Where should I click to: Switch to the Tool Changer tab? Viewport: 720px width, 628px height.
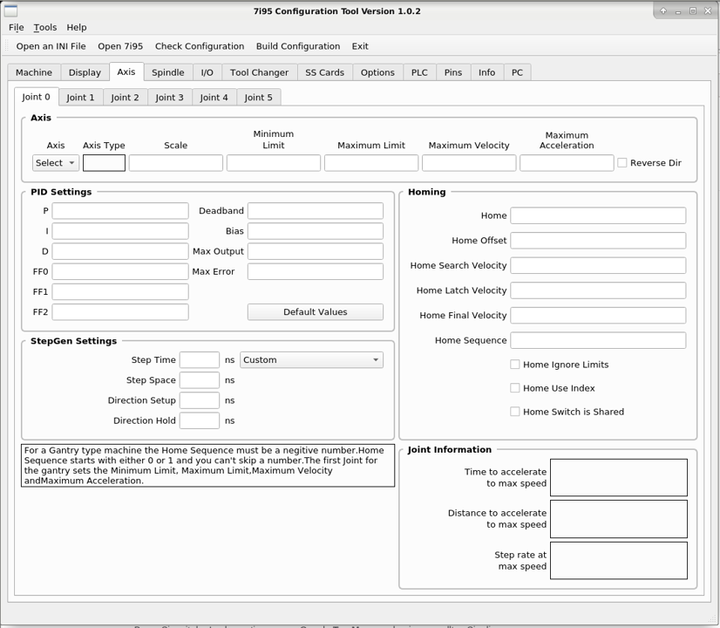259,72
